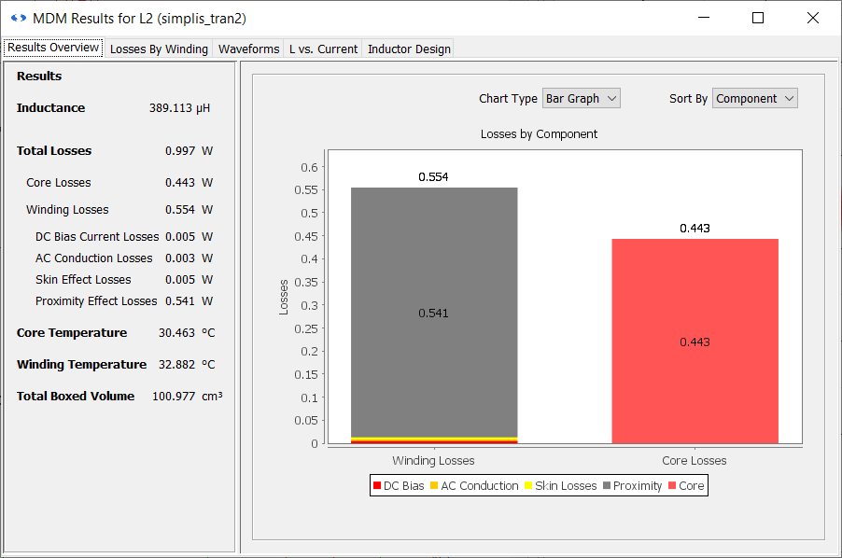
Task: Open the L vs. Current tab
Action: coord(323,49)
